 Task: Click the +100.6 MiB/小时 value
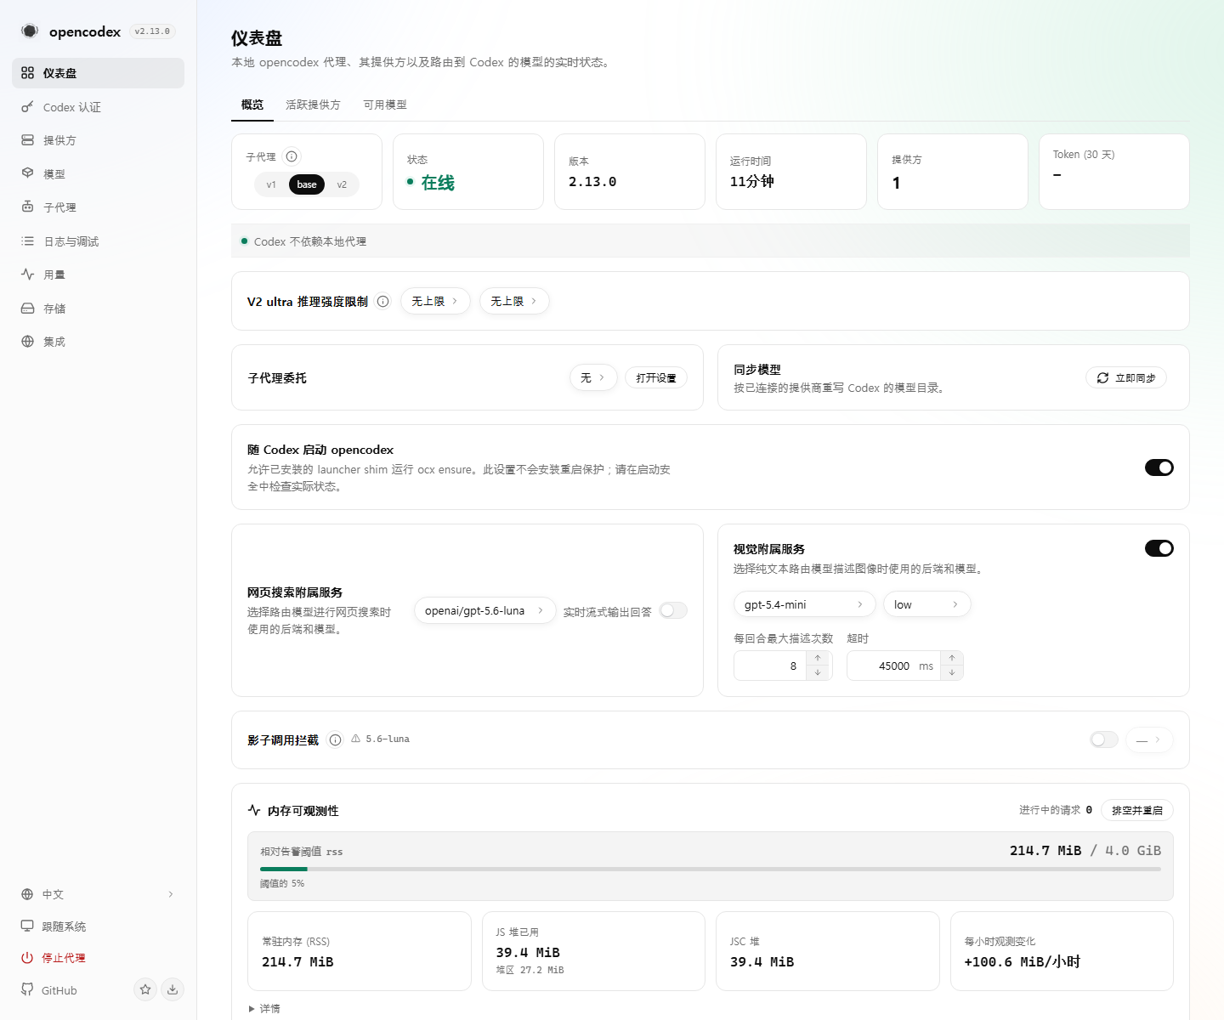[x=1023, y=961]
